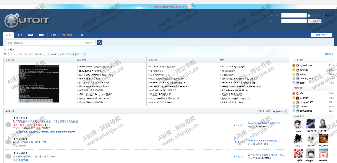The width and height of the screenshot is (337, 163).
Task: Open AutoIt v3.3.17.1 Beta in 最新主题
Action: click(89, 79)
